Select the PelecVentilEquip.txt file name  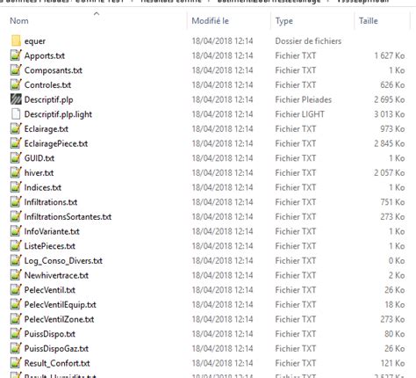coord(60,305)
